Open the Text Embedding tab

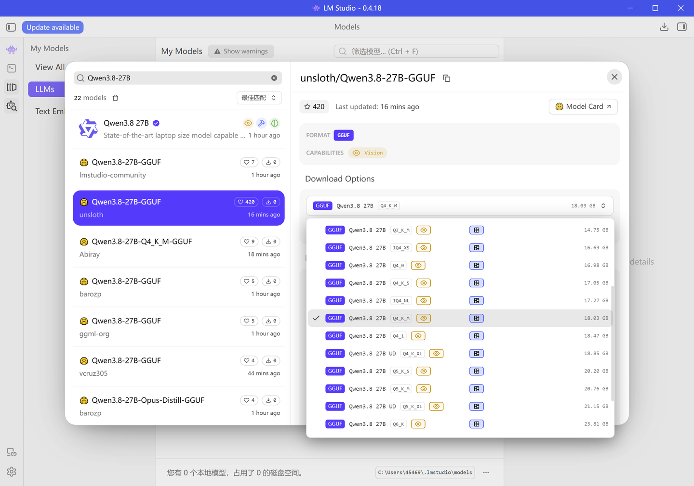click(49, 111)
